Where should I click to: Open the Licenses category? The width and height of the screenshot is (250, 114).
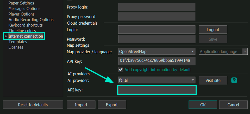tap(16, 47)
